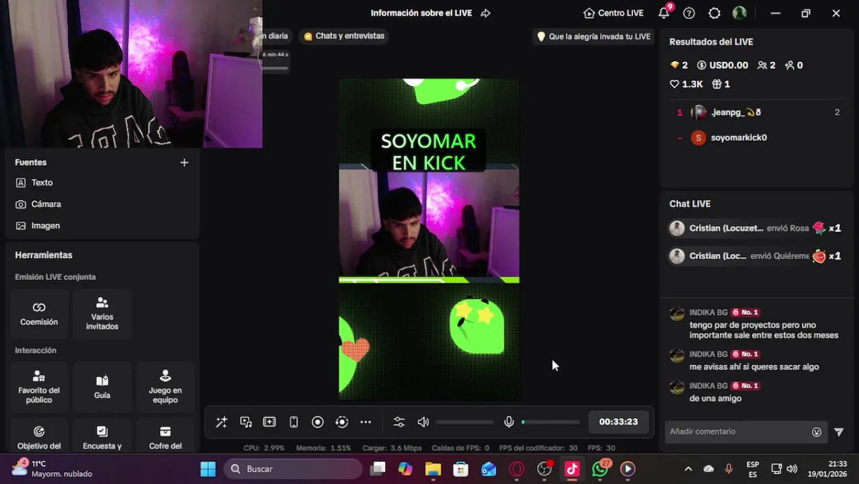Click the record button in toolbar
This screenshot has height=484, width=859.
(x=318, y=422)
